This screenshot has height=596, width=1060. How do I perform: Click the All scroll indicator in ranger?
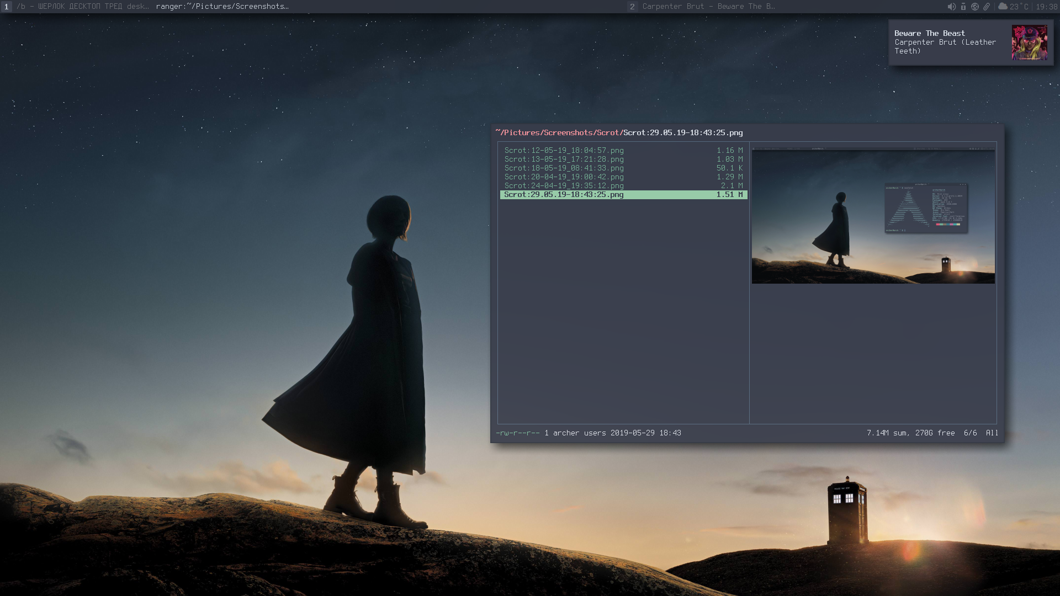click(992, 433)
